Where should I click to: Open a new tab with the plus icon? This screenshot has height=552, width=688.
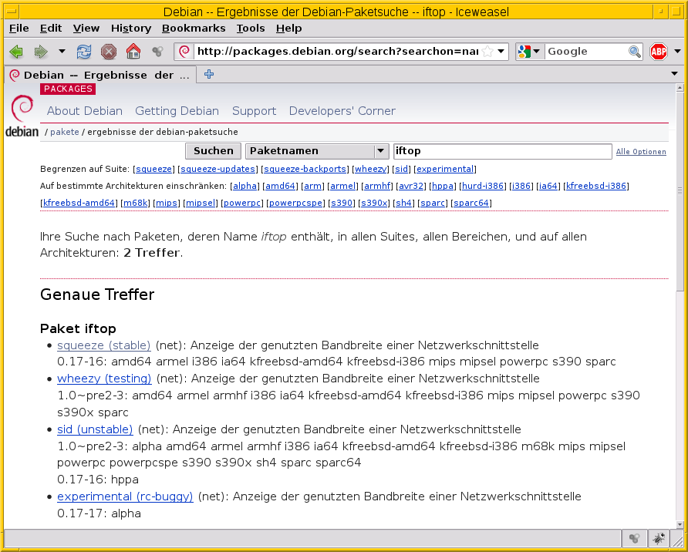[208, 75]
